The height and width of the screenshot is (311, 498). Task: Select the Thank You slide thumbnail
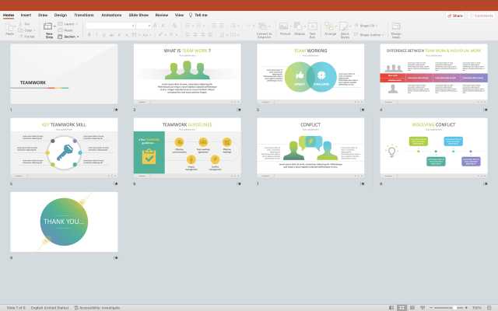click(64, 221)
